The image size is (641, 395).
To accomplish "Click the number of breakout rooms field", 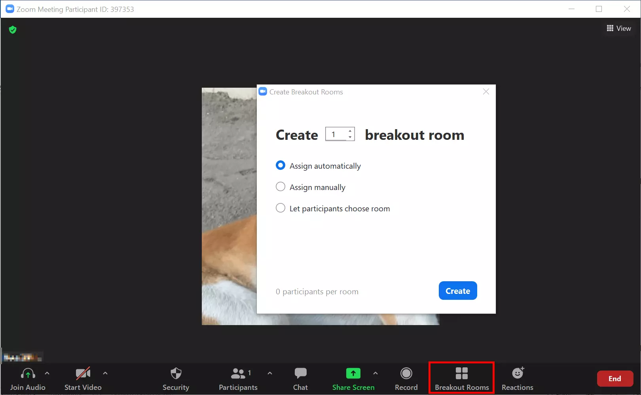I will 336,134.
